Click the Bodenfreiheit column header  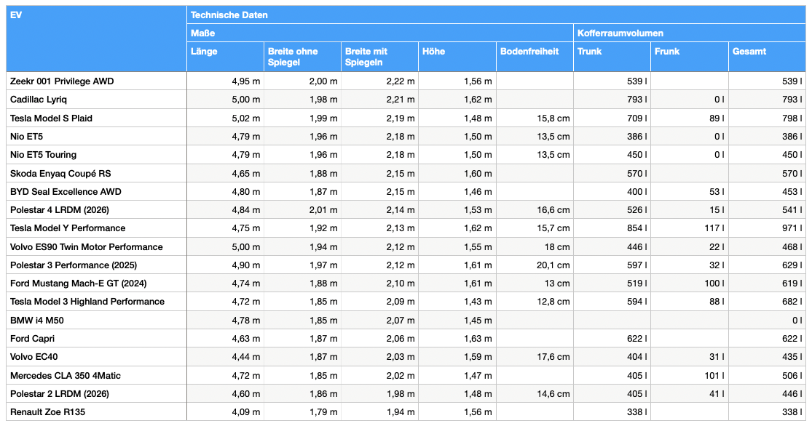[535, 57]
